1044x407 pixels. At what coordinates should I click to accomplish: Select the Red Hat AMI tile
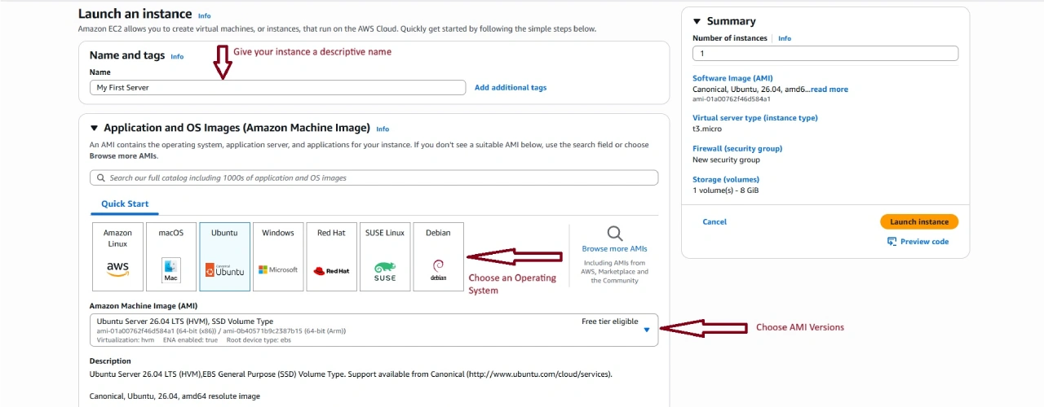pyautogui.click(x=331, y=256)
